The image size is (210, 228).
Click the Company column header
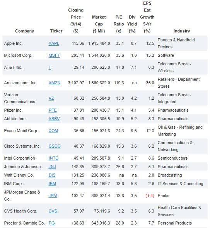[x=25, y=31]
